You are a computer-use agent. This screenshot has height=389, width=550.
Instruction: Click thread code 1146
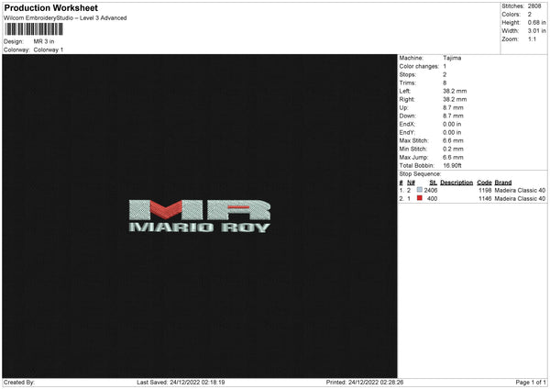coord(485,199)
